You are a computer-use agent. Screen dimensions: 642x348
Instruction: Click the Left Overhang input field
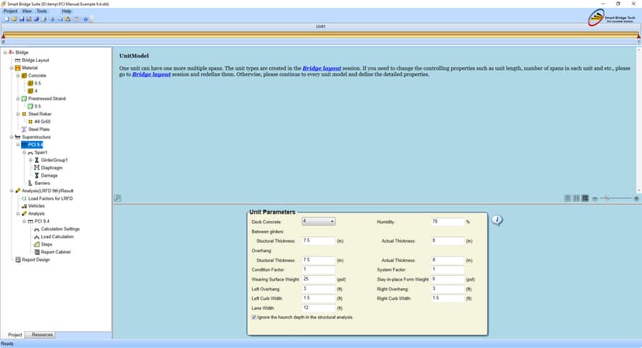319,289
